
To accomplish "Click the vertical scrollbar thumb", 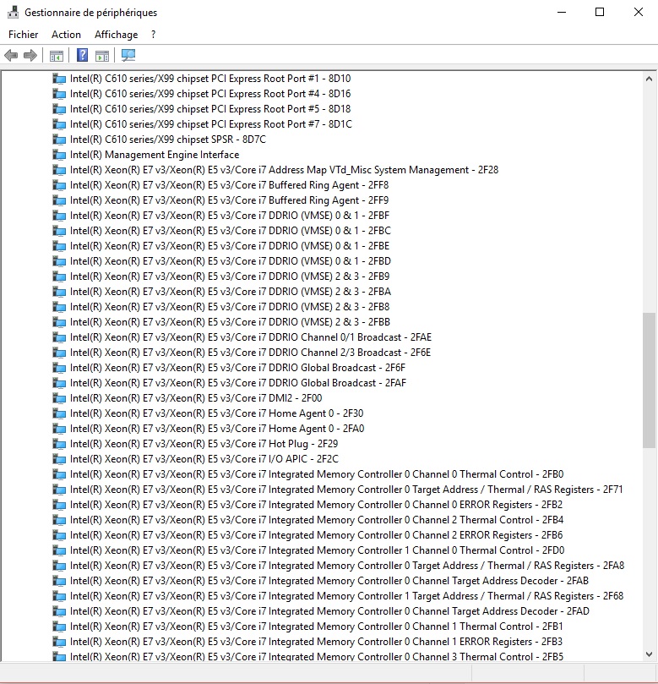I will click(x=649, y=380).
